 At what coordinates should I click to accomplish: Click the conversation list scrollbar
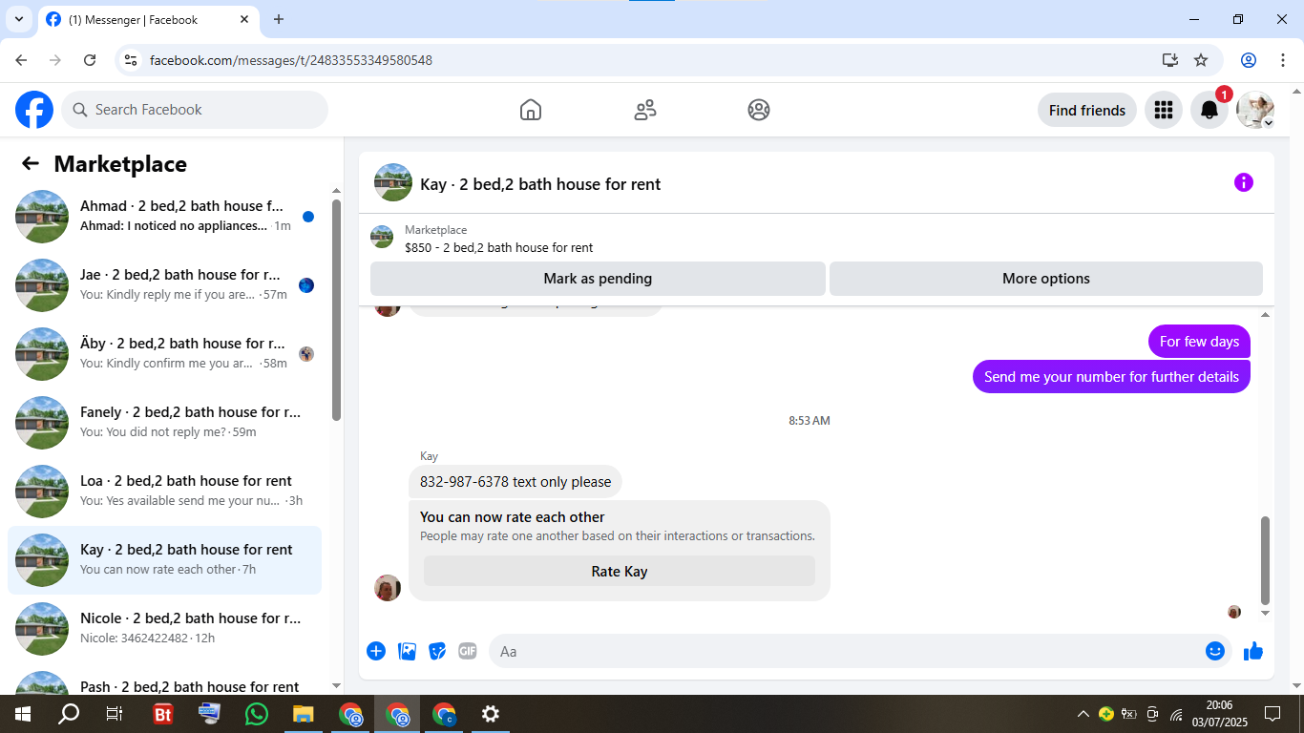(336, 310)
